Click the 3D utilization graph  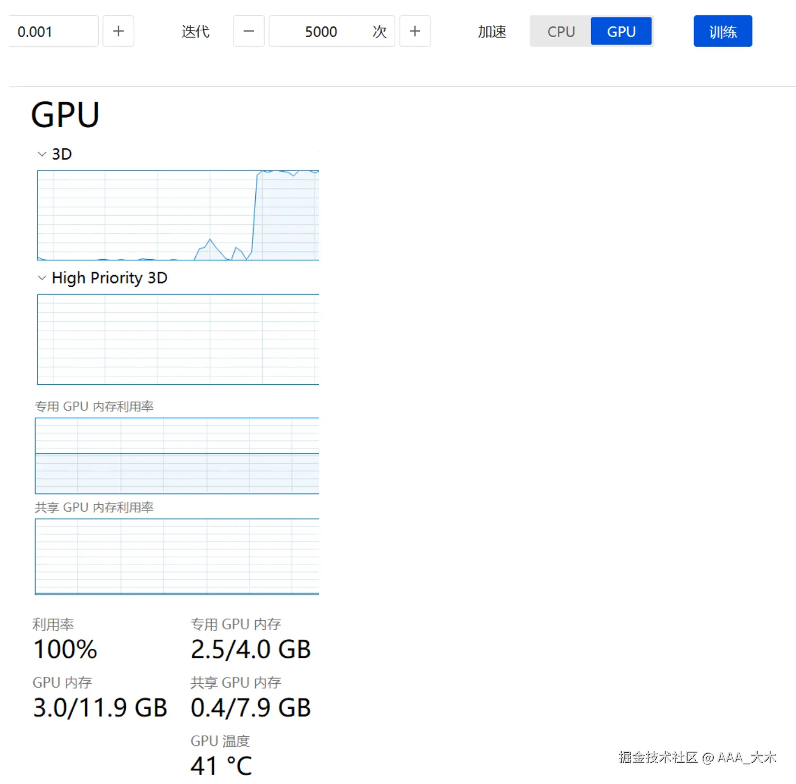(178, 215)
